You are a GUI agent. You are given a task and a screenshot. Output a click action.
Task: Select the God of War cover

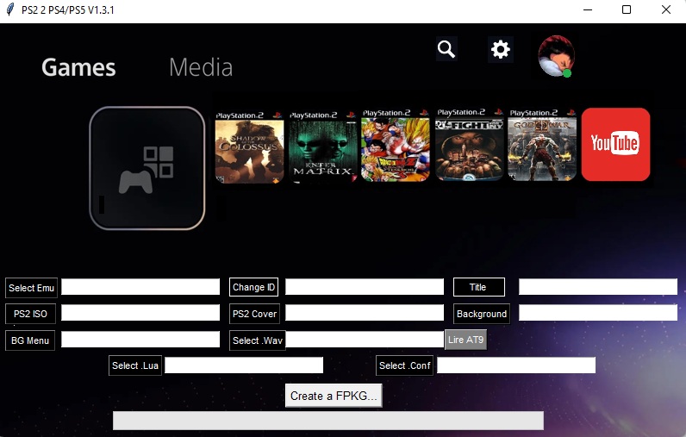(x=542, y=145)
